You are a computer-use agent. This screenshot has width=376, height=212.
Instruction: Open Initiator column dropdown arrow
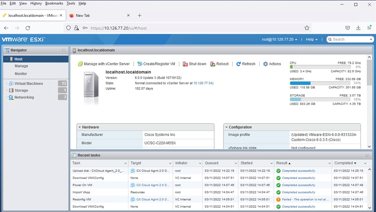click(200, 163)
